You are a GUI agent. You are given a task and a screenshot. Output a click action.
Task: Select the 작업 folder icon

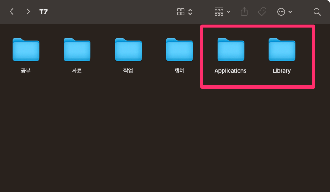[128, 50]
